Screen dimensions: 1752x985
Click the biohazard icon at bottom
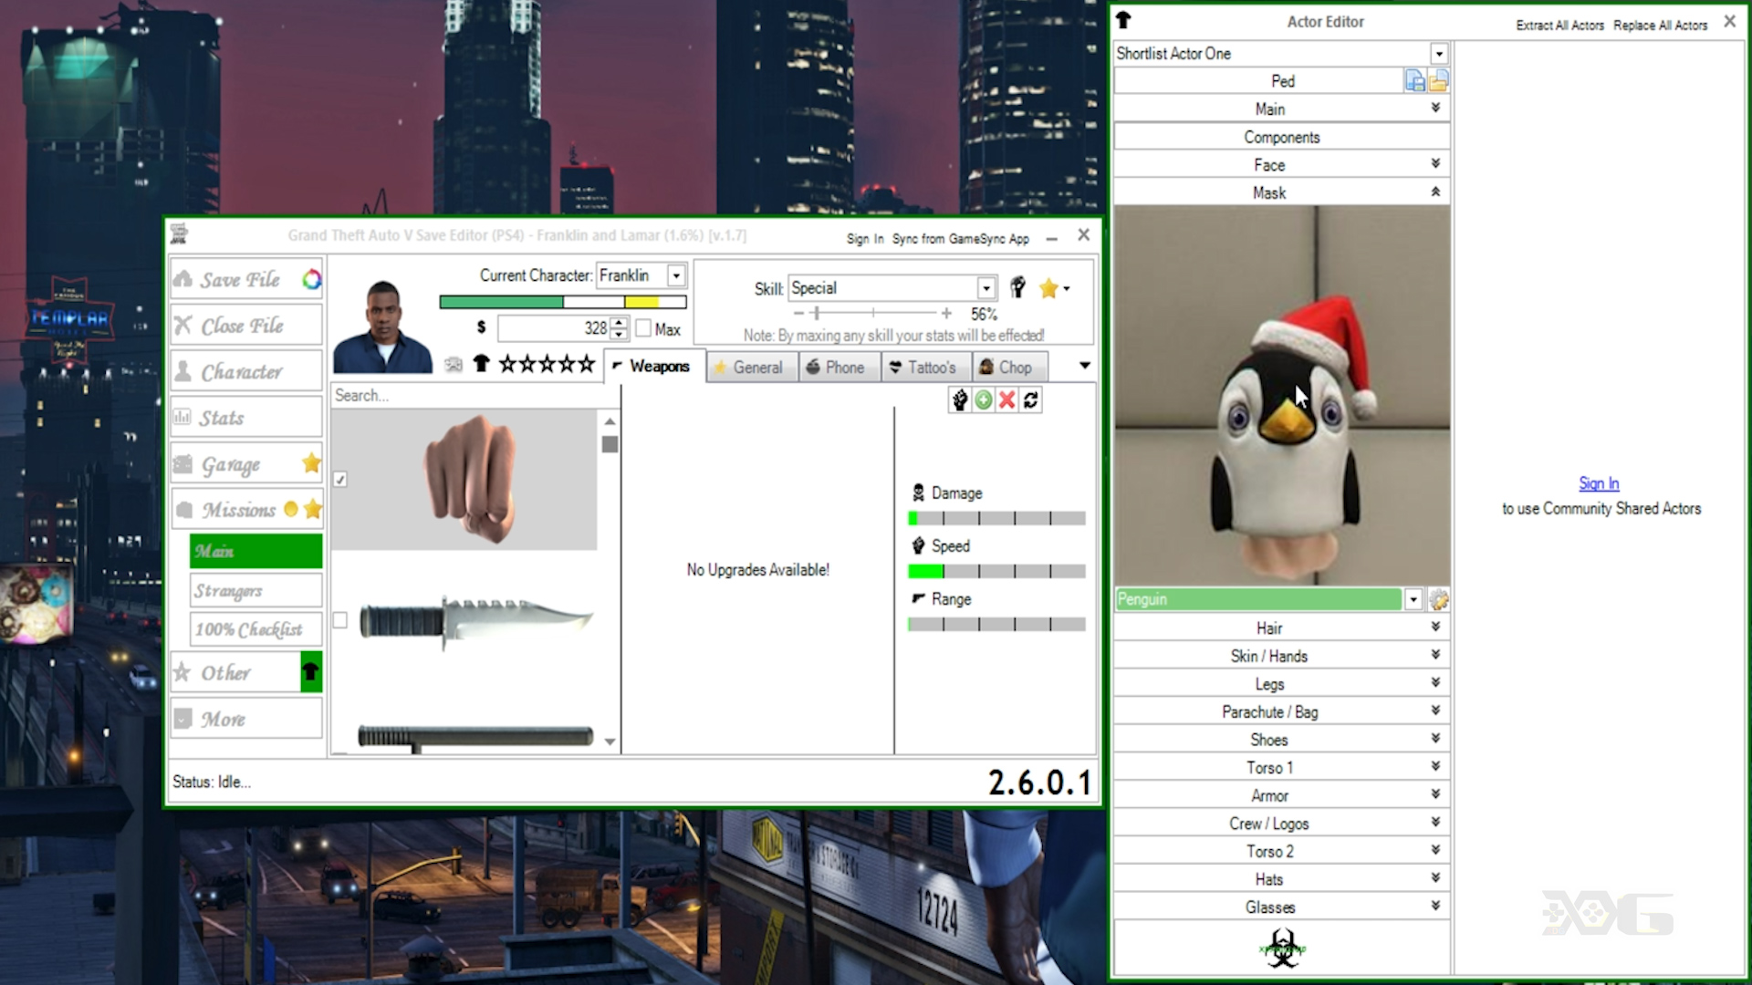[1279, 949]
